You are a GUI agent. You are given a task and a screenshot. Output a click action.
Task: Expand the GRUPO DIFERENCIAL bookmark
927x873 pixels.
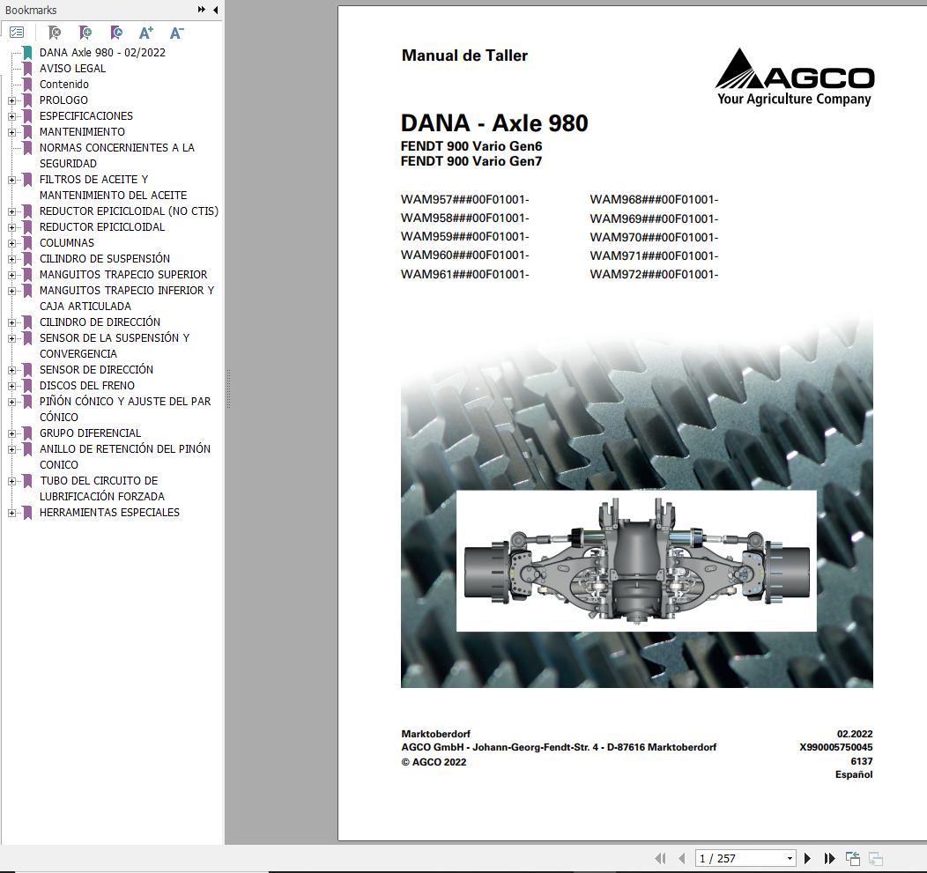pos(11,433)
